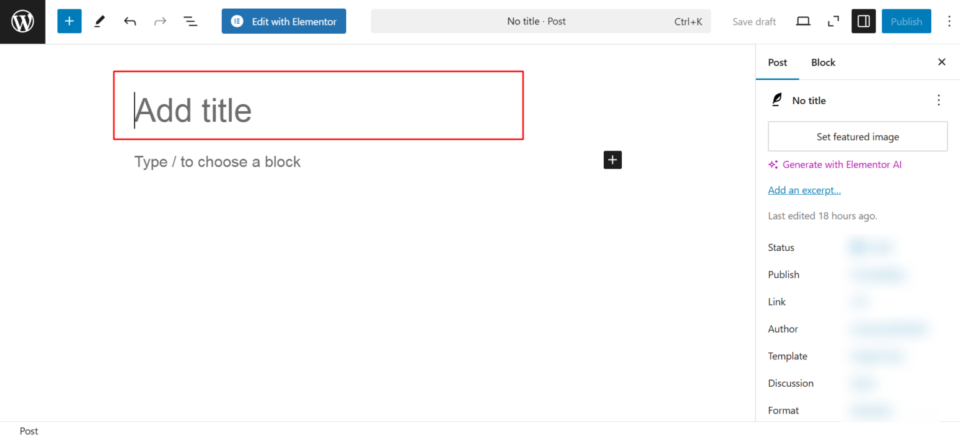Open the post actions menu beside No title
Screen dimensions: 960x438
pyautogui.click(x=938, y=100)
